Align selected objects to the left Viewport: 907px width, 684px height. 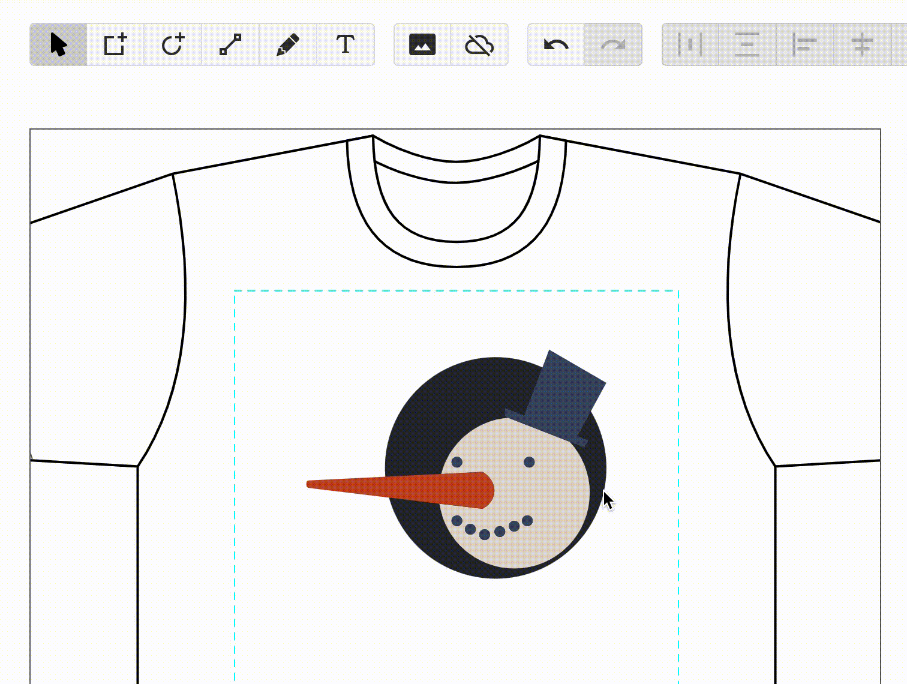[804, 44]
